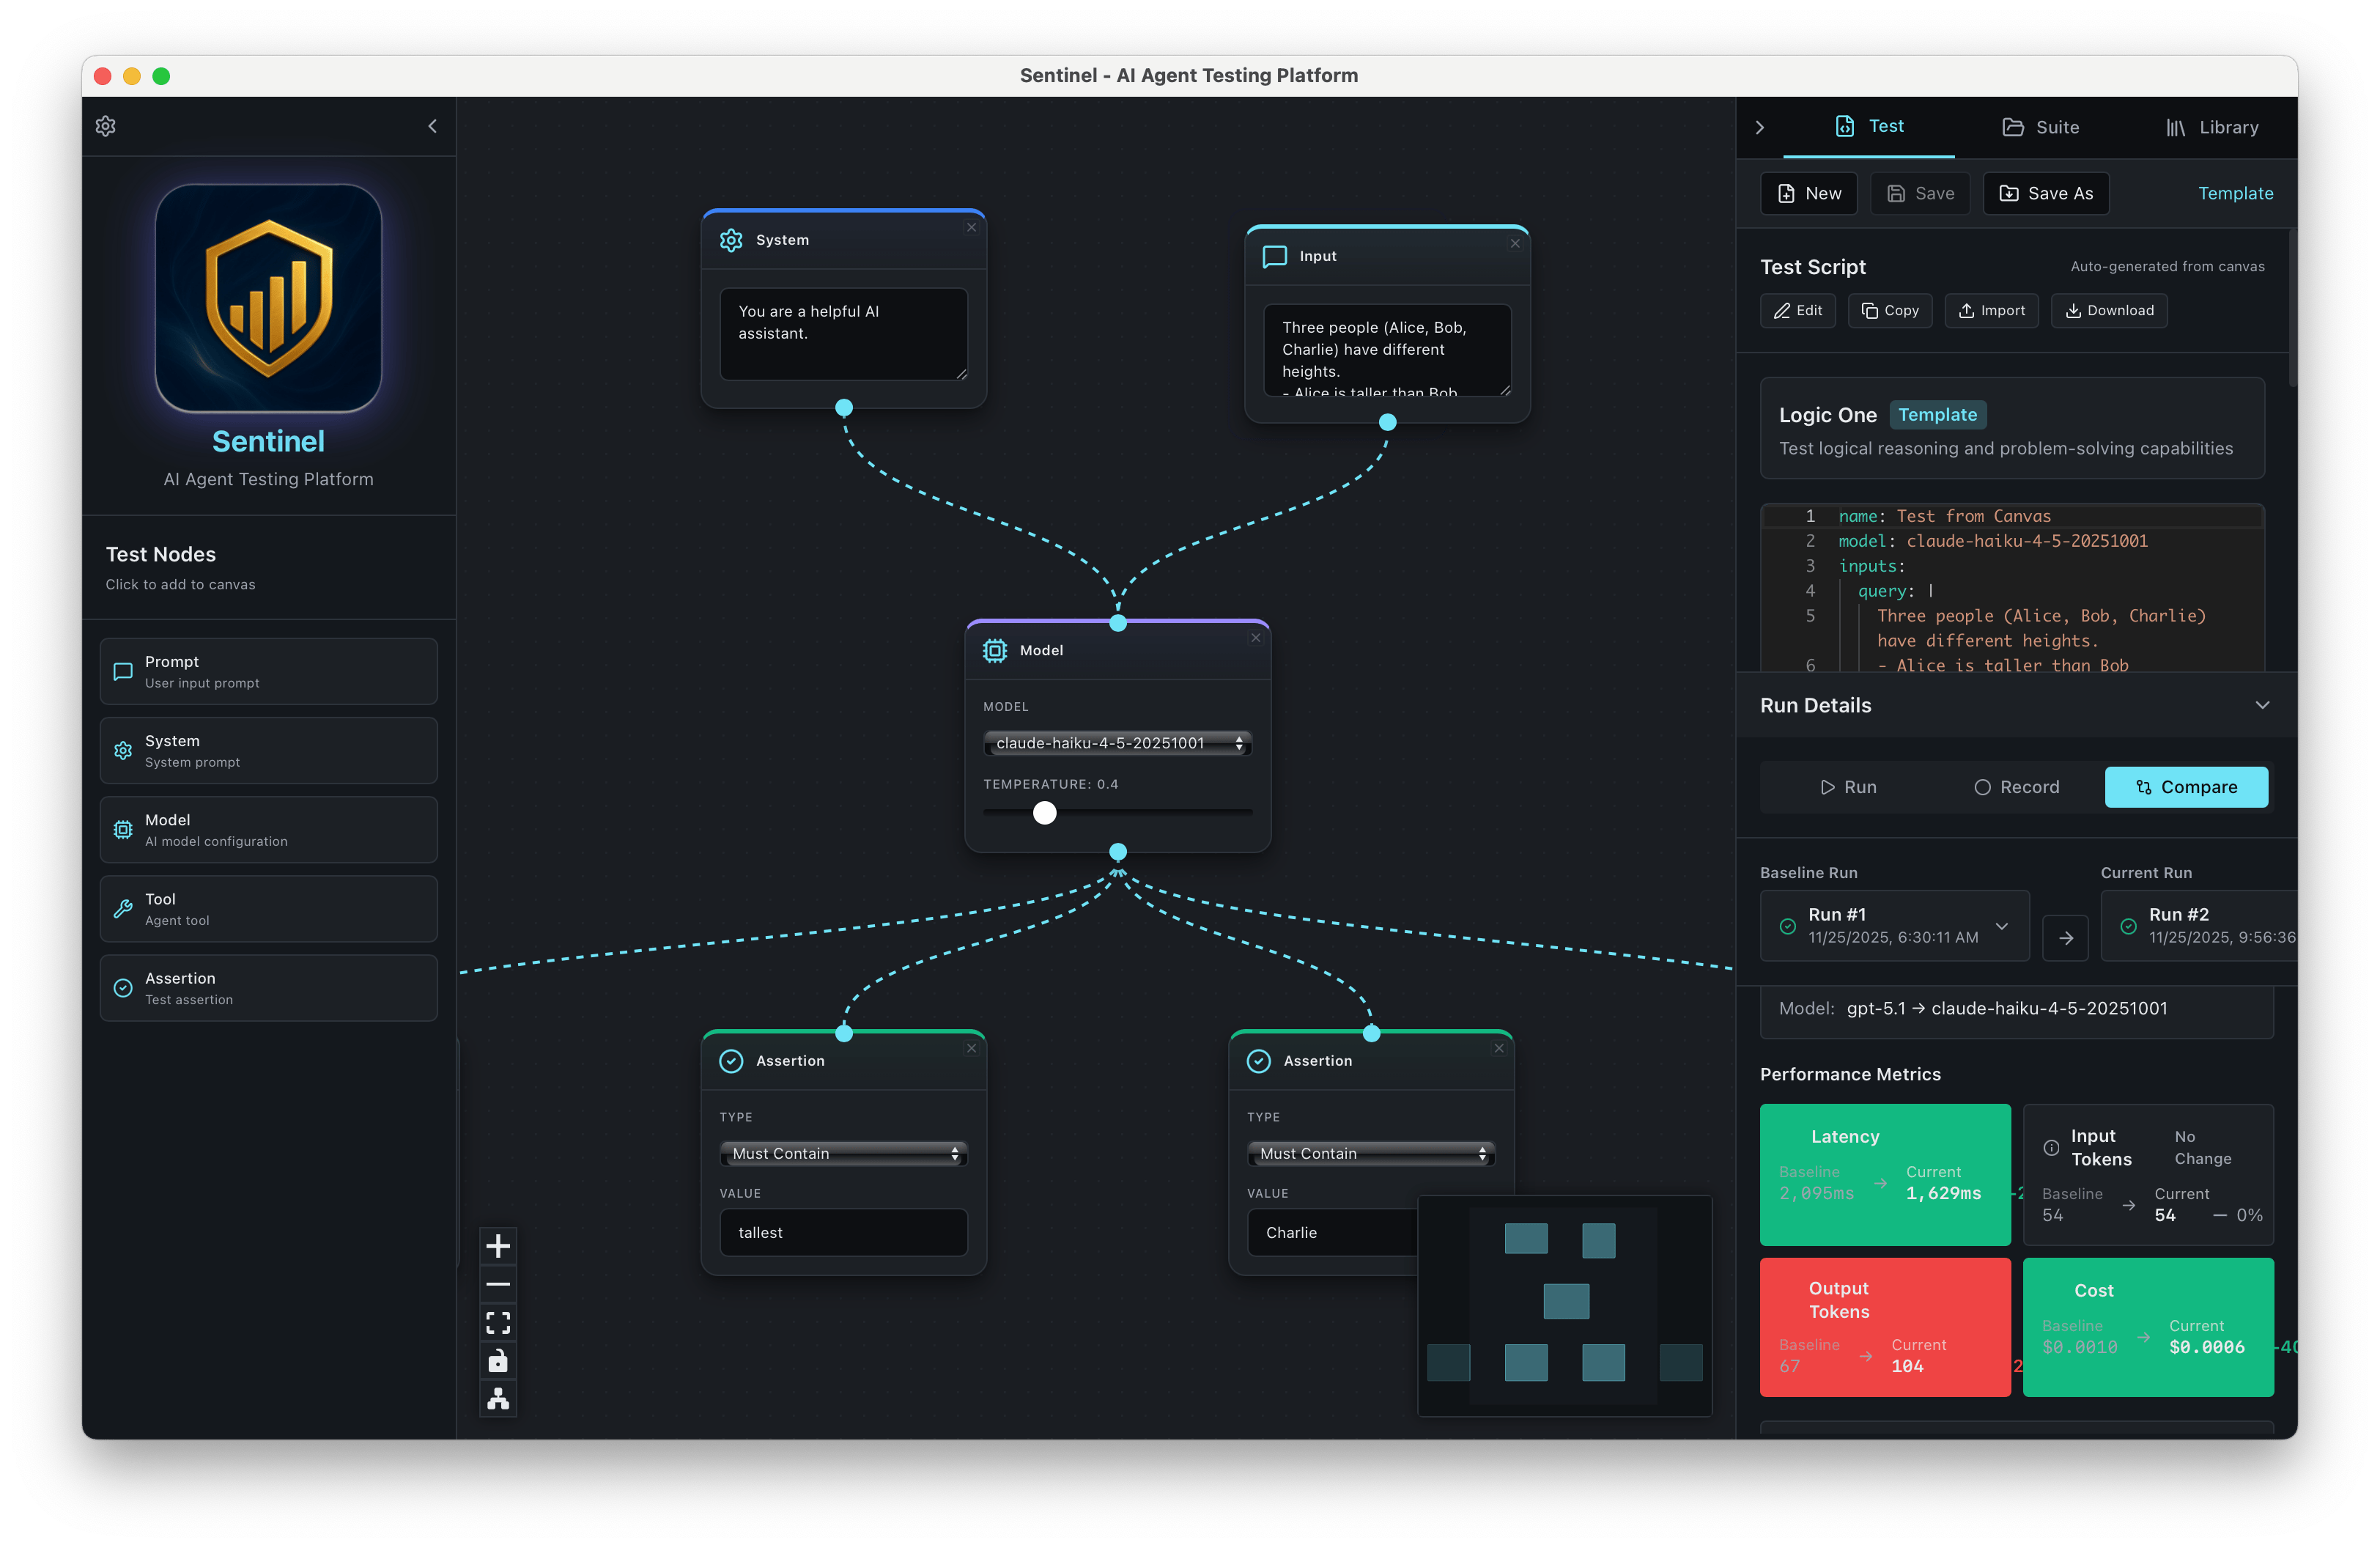Open the model selection dropdown

pyautogui.click(x=1117, y=743)
